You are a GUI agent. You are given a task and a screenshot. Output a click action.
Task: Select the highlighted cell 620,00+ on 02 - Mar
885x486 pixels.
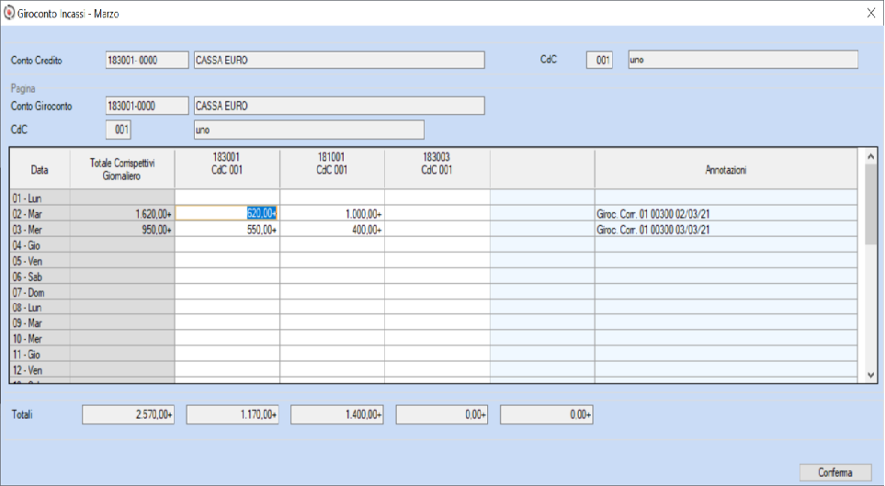(227, 213)
